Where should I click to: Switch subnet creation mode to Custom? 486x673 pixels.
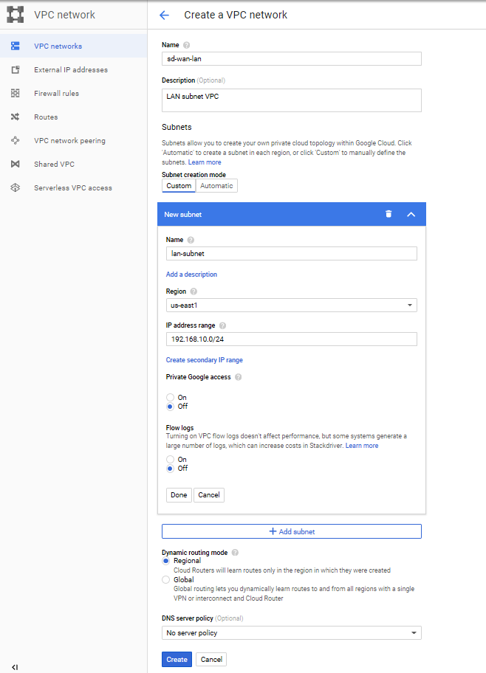179,186
